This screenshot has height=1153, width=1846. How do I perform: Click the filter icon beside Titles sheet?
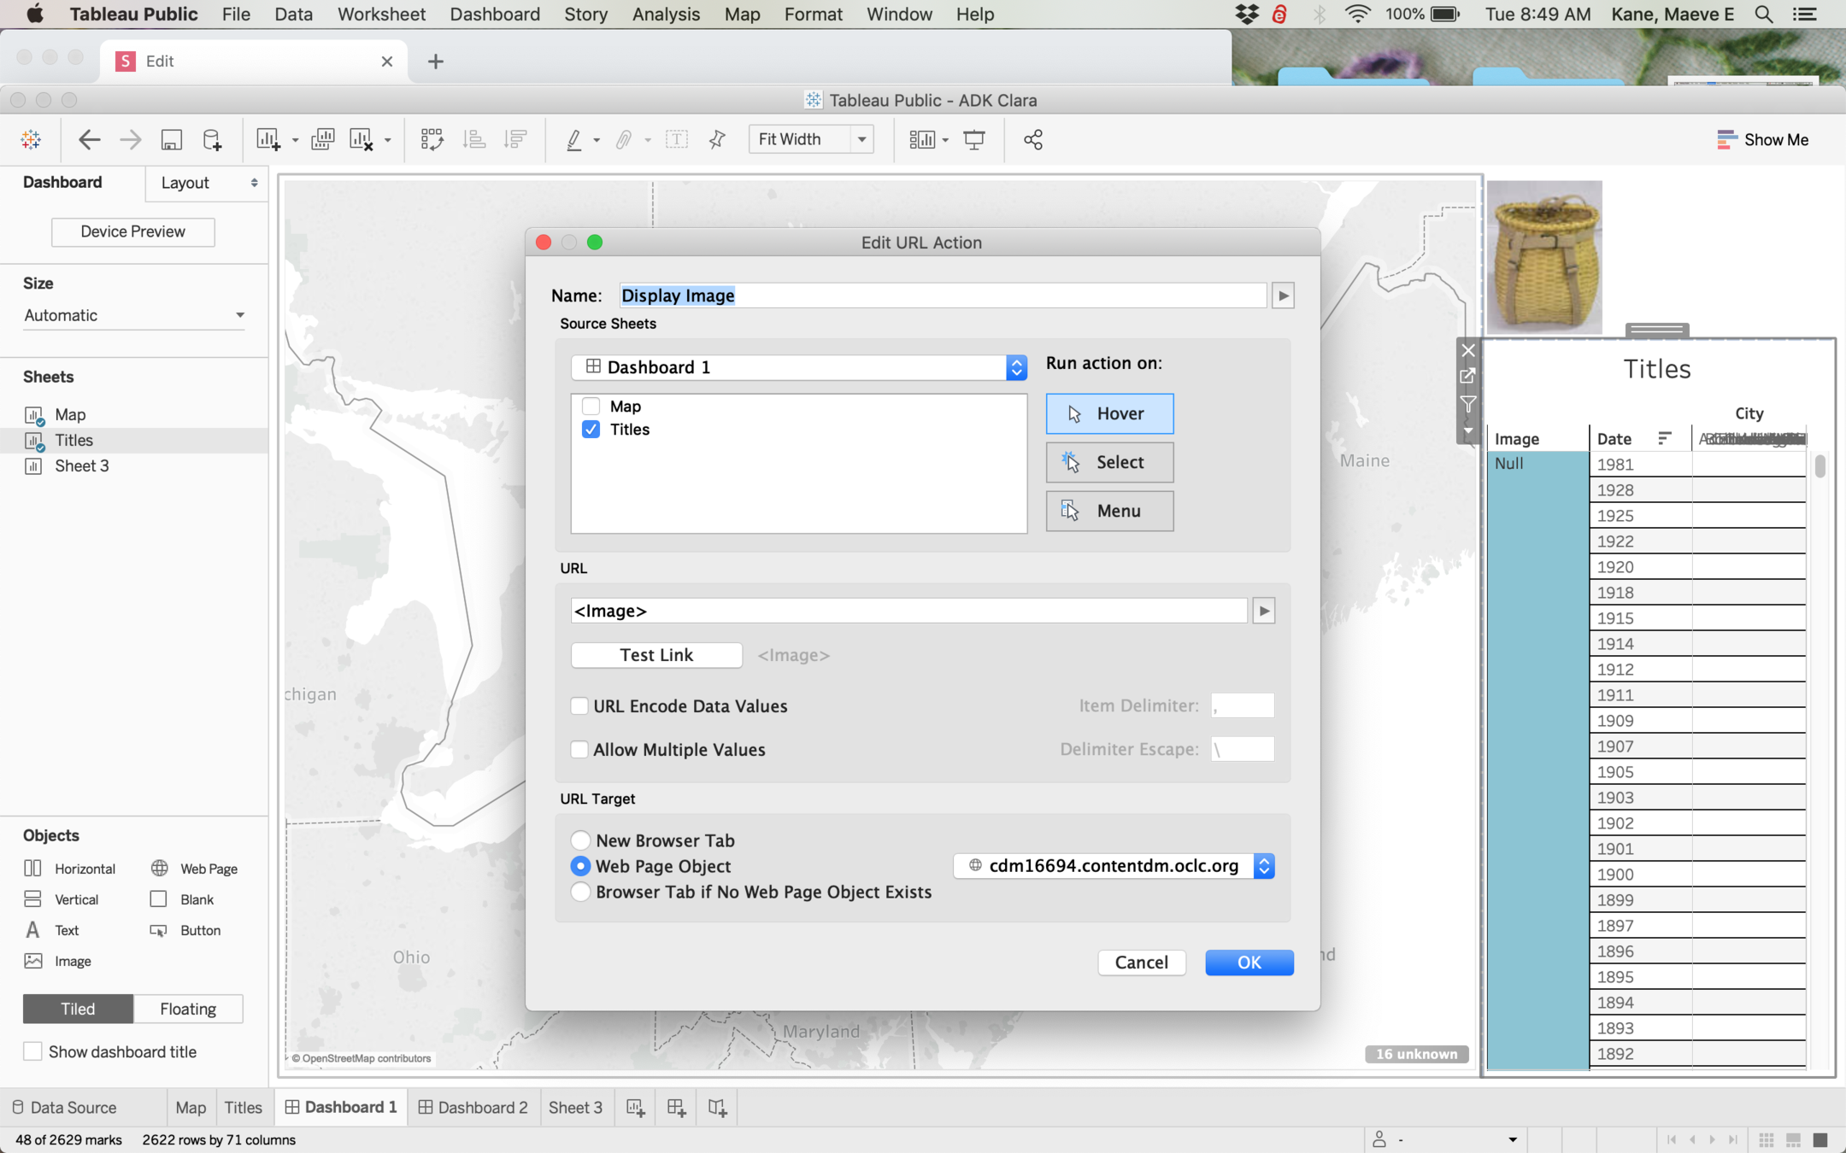pyautogui.click(x=1467, y=404)
